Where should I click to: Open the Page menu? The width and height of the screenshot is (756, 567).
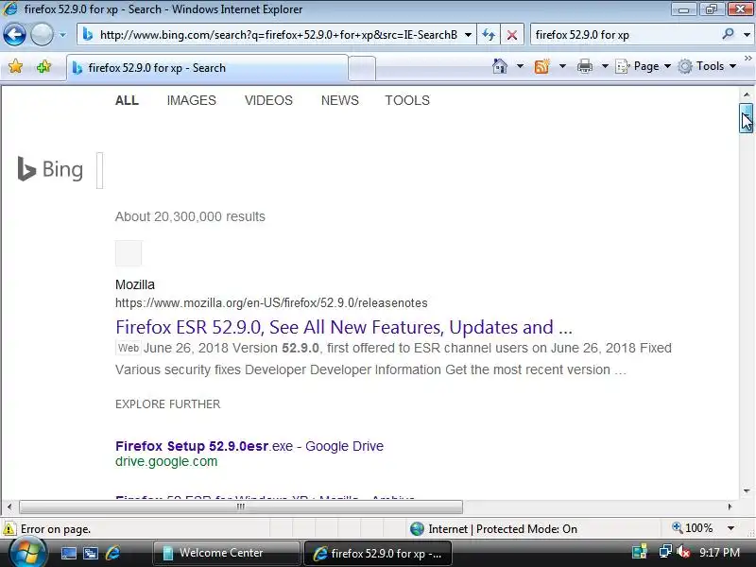(x=643, y=66)
